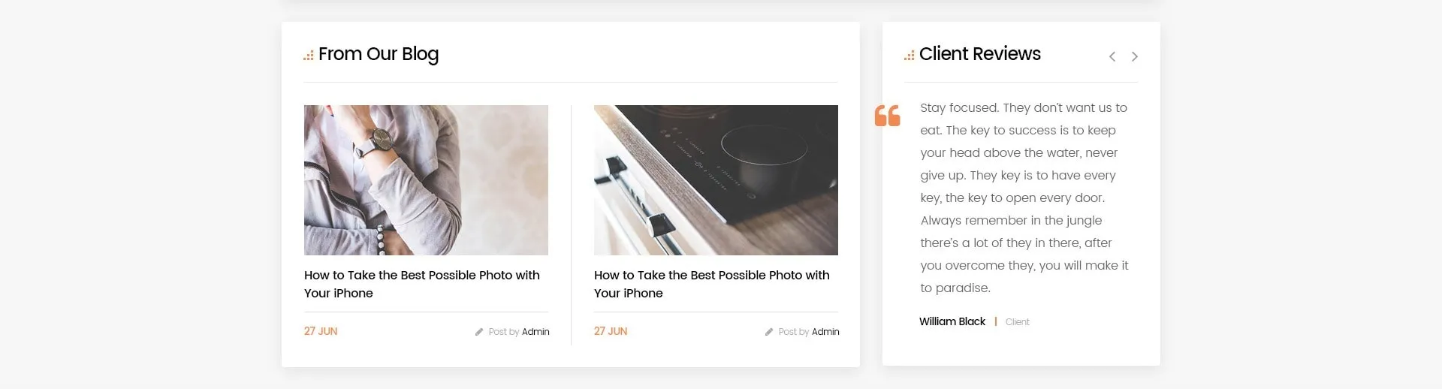Click reviewer name William Black

tap(952, 321)
